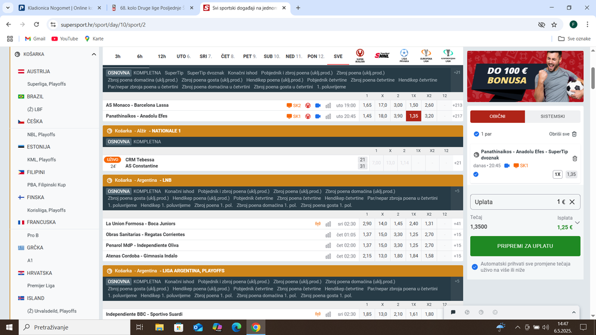Deselect the highlighted 1,35 odds
The width and height of the screenshot is (596, 335).
413,116
